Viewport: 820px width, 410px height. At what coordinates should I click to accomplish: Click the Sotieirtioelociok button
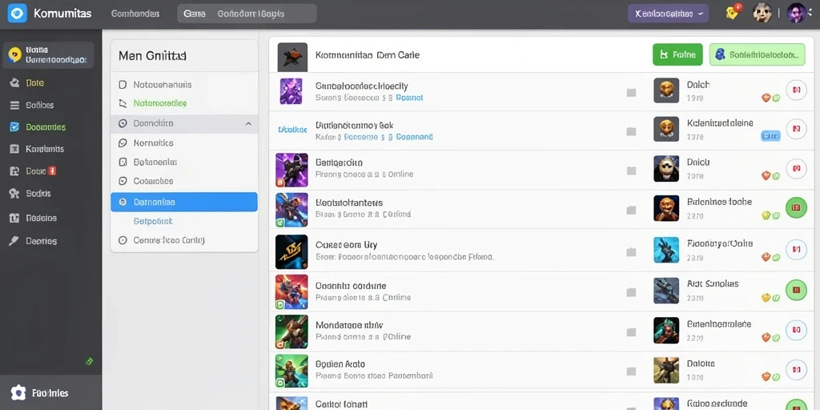point(758,54)
